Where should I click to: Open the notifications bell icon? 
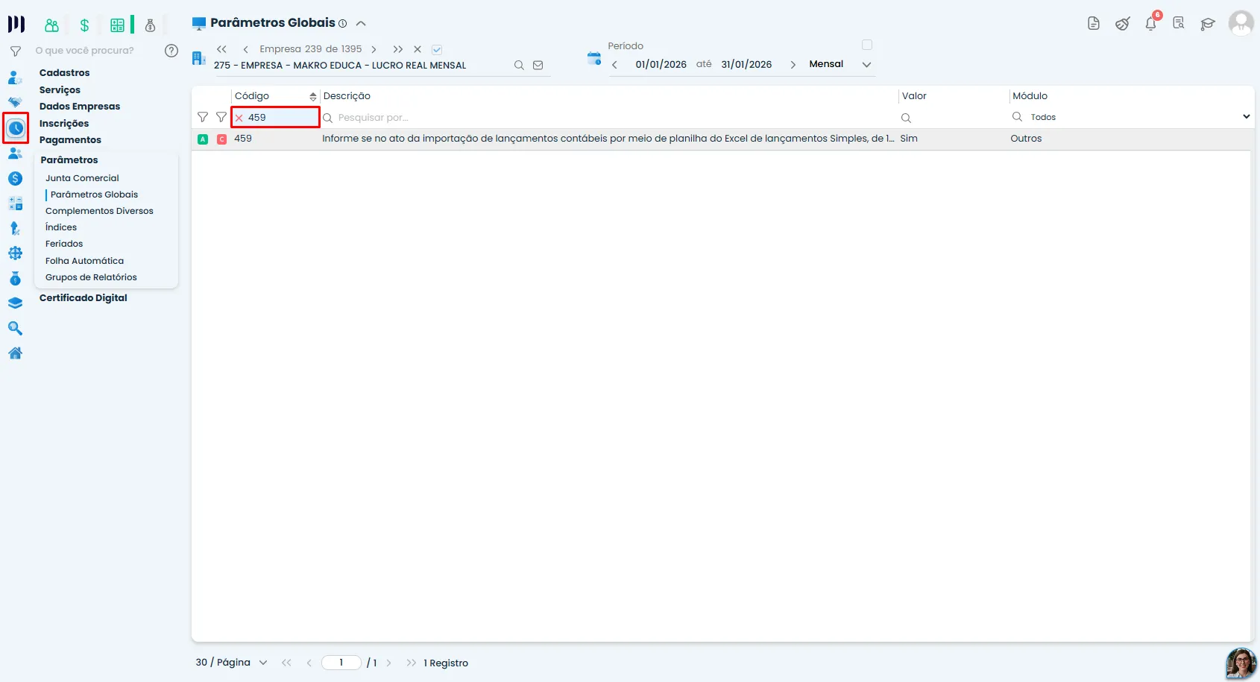(x=1150, y=24)
